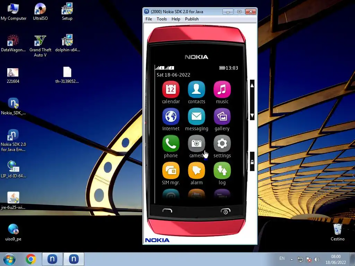Open the Windows Start menu

coord(9,259)
